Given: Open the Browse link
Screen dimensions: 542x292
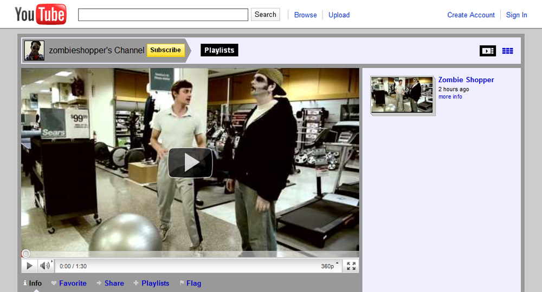Looking at the screenshot, I should (305, 15).
